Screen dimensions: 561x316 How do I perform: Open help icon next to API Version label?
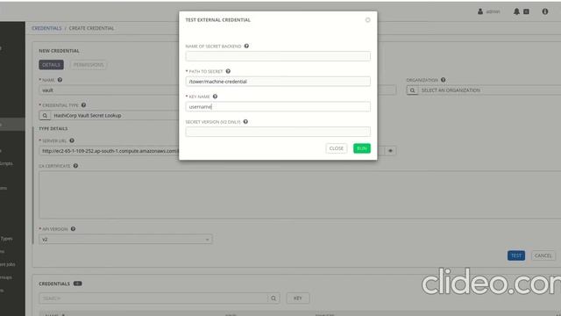pyautogui.click(x=73, y=229)
